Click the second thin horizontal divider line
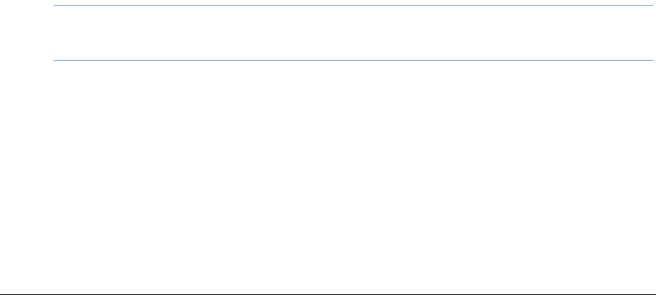The height and width of the screenshot is (295, 656). 354,60
